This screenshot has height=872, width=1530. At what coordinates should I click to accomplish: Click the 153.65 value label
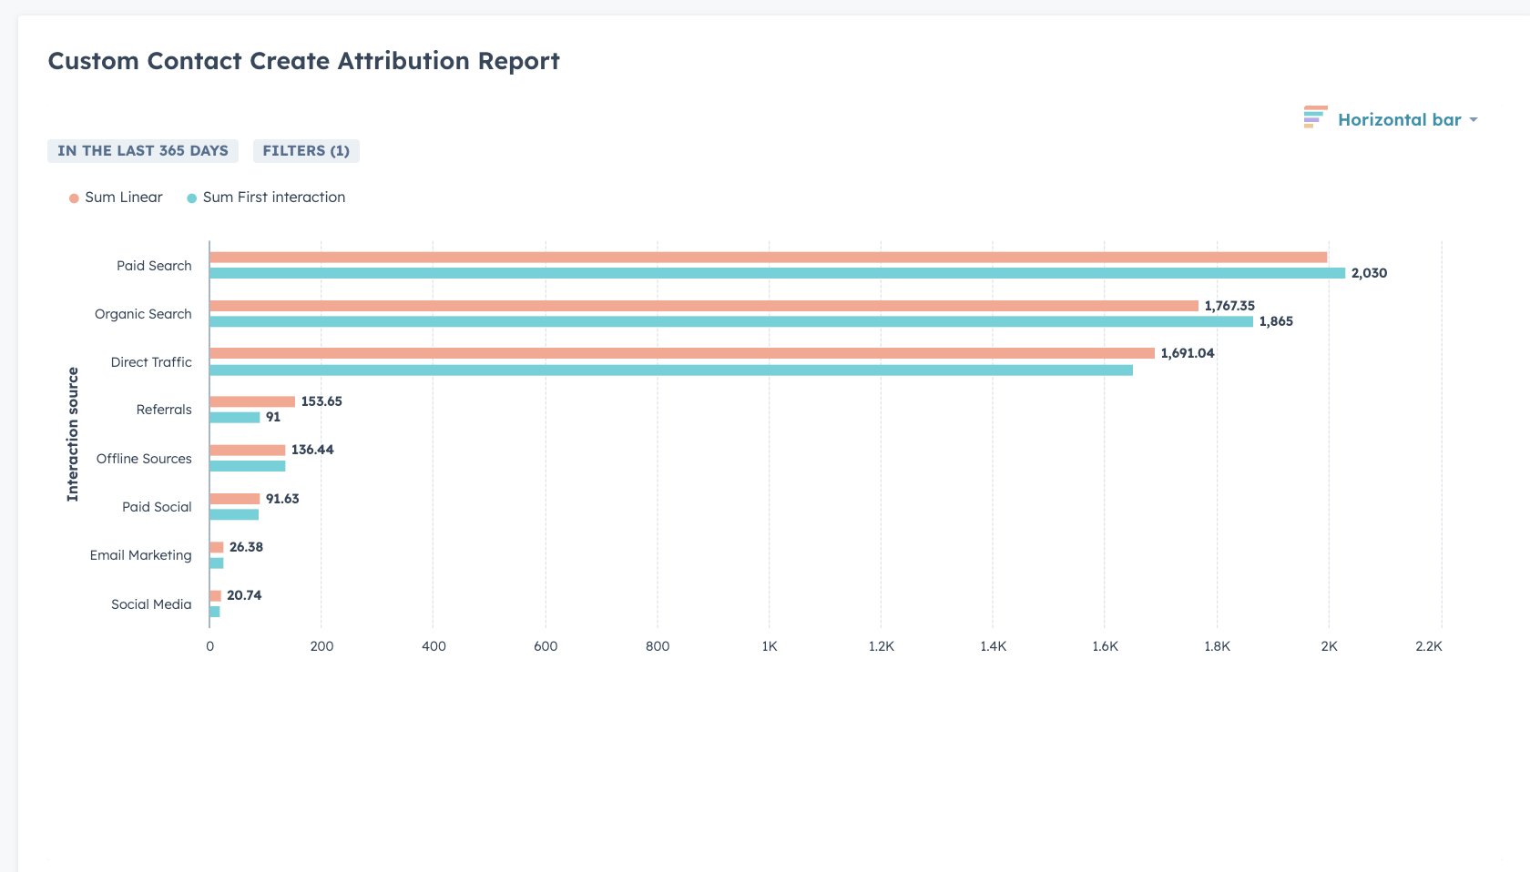(x=321, y=401)
